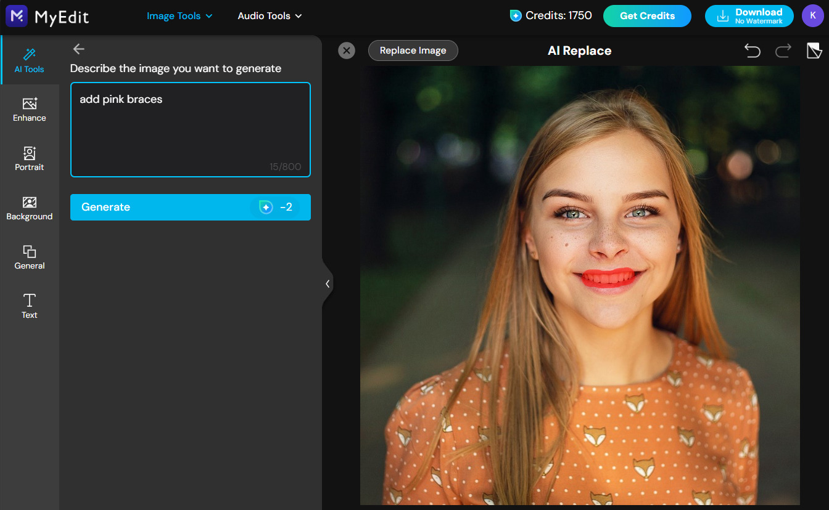
Task: Collapse the prompt side panel
Action: click(x=328, y=283)
